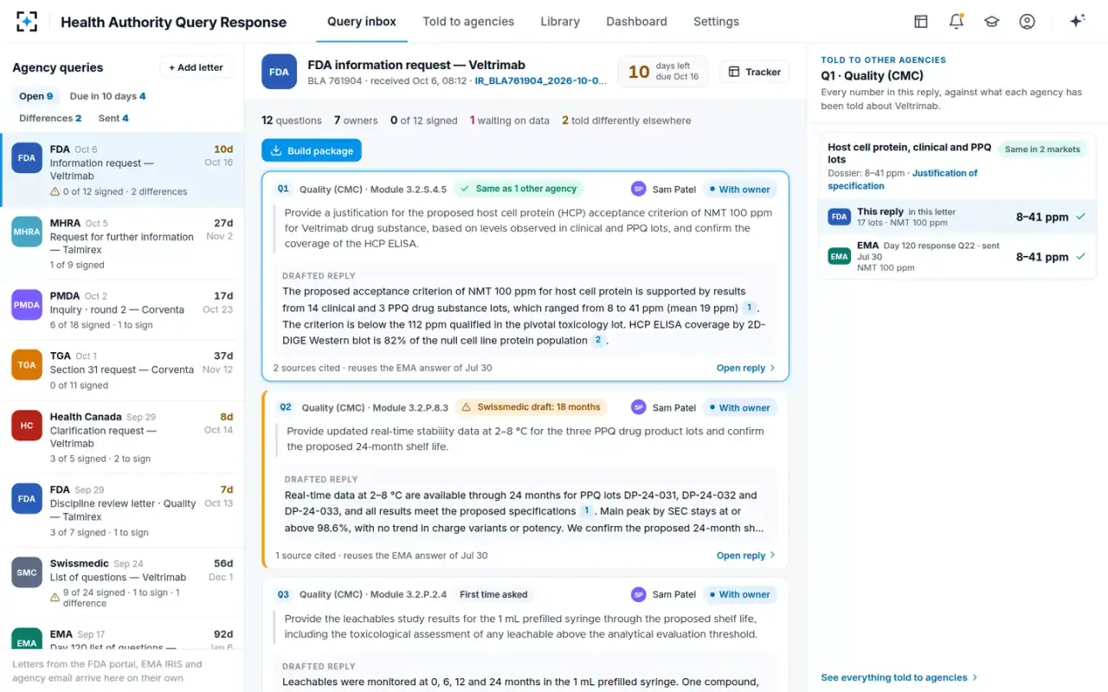Click warning icon on FDA Veltrimab letter
Image resolution: width=1108 pixels, height=692 pixels.
(55, 192)
